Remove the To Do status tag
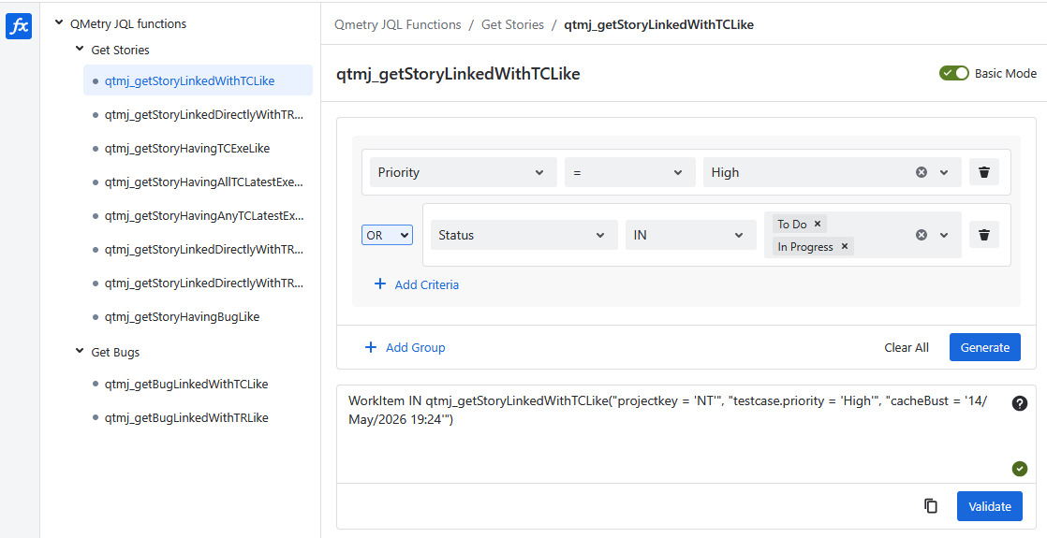The width and height of the screenshot is (1047, 538). coord(818,225)
